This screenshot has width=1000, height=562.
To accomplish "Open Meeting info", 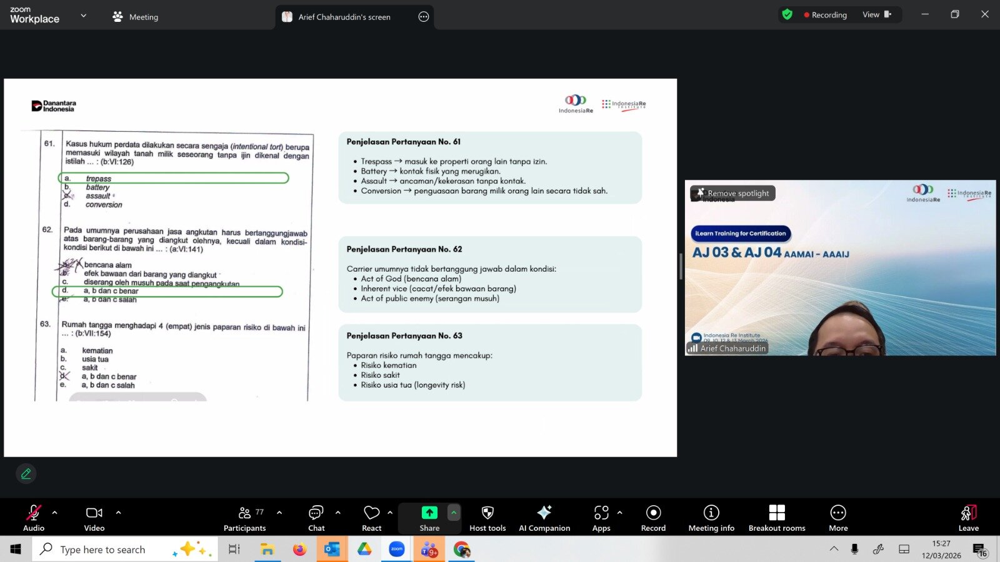I will (x=711, y=518).
